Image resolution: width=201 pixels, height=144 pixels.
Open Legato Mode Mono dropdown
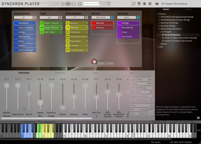point(142,79)
